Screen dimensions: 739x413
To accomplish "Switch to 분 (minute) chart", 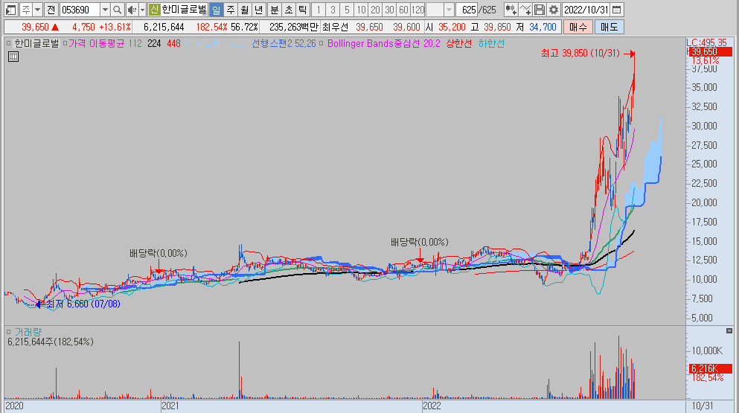I will click(x=275, y=10).
